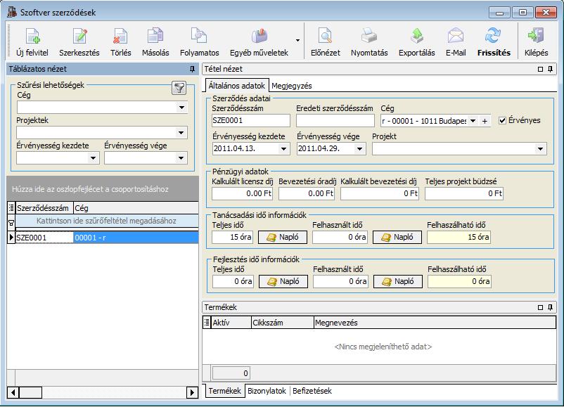Pin the Tétel nézet panel

551,69
